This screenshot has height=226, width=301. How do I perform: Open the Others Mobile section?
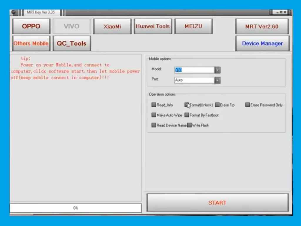pos(31,43)
